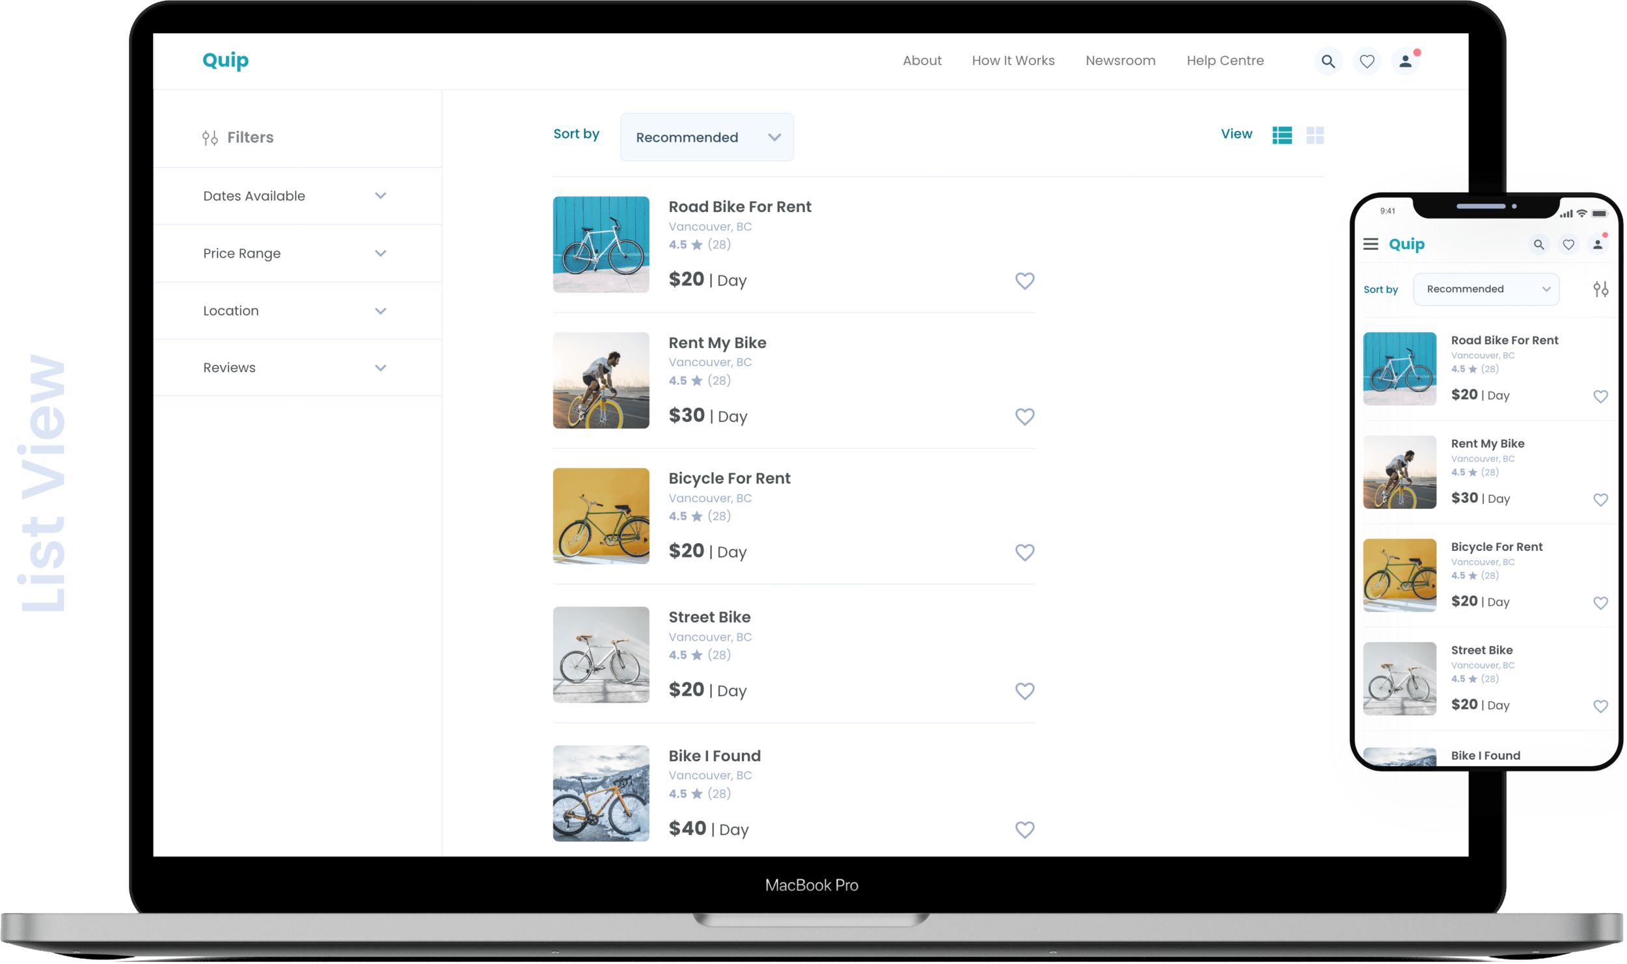Open the Street Bike listing title
Screen dimensions: 1627x964
pos(709,617)
